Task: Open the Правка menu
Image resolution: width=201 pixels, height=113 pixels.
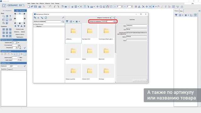Action: click(x=33, y=3)
